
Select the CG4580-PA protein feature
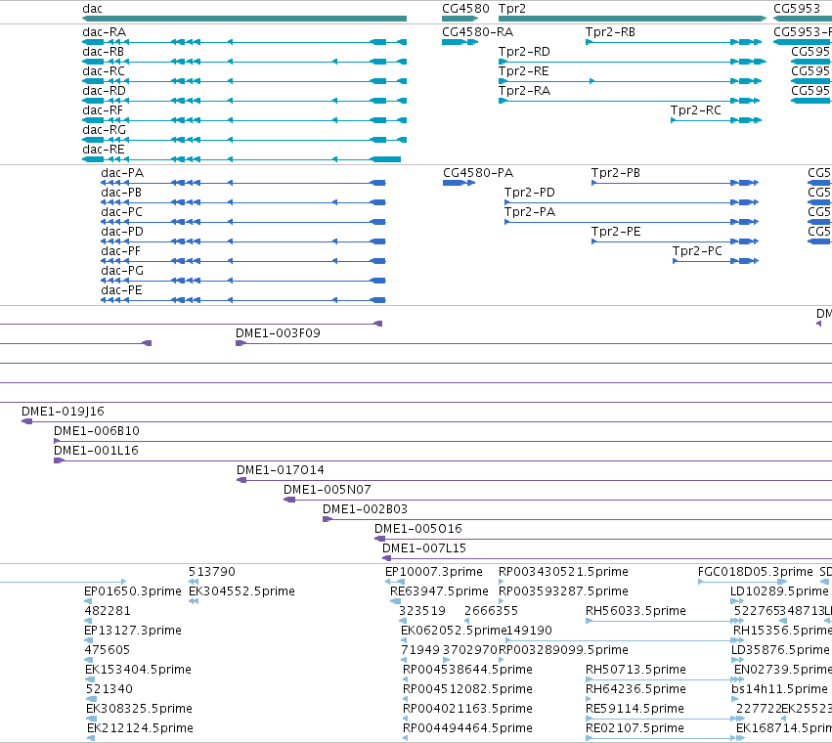[459, 183]
